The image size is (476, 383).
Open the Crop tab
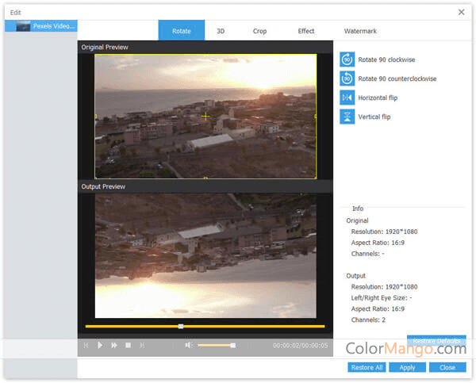tap(259, 31)
